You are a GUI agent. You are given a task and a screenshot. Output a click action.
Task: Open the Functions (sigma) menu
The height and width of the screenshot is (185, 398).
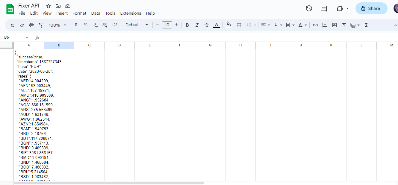coord(366,25)
